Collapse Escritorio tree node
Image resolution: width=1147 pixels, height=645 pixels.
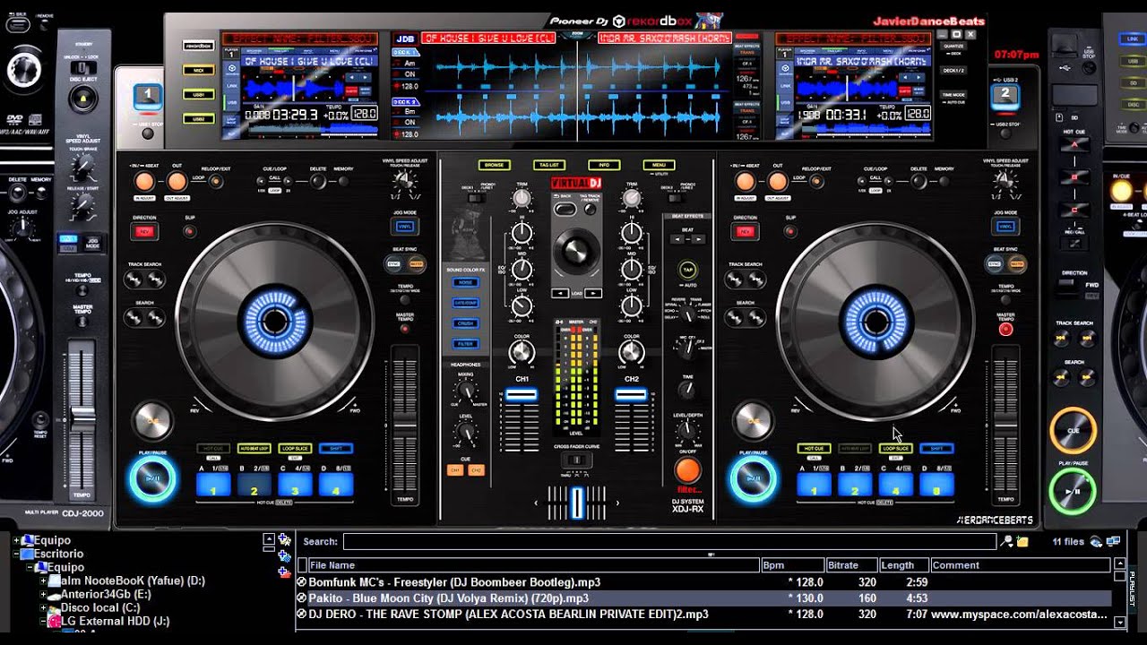point(16,554)
